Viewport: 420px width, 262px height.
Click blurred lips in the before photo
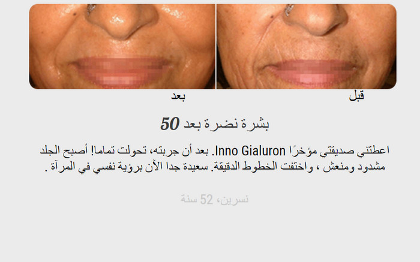click(x=311, y=73)
